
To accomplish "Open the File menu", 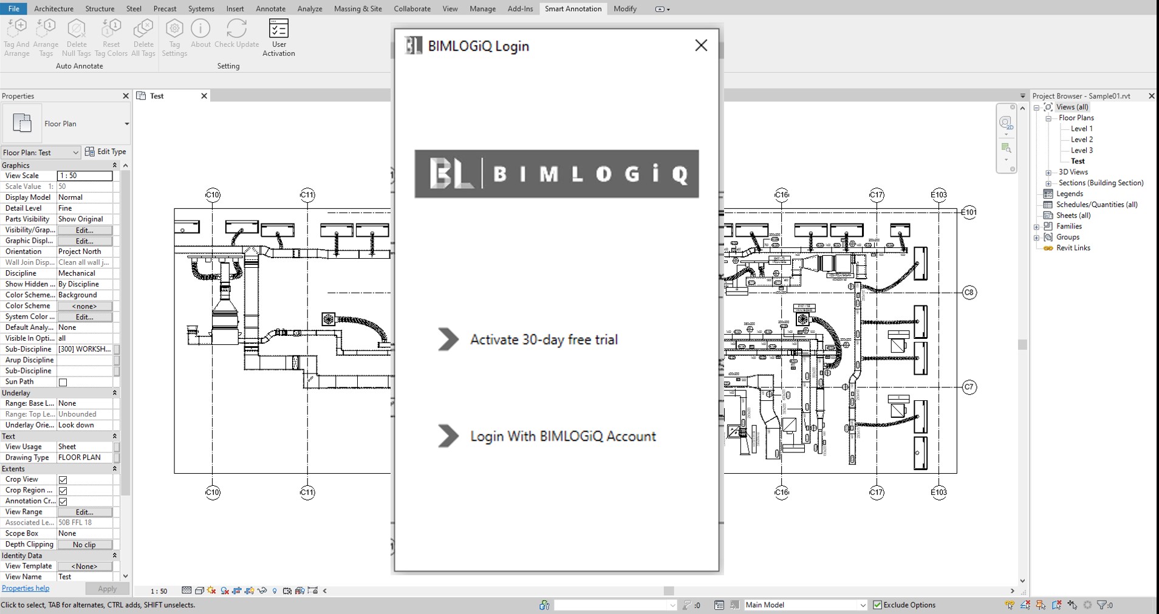I will [x=14, y=9].
